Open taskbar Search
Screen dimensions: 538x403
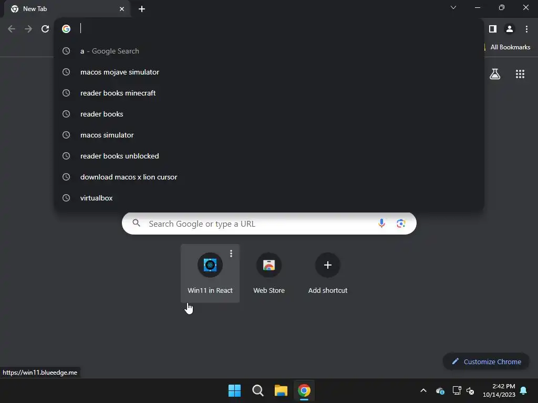coord(257,390)
